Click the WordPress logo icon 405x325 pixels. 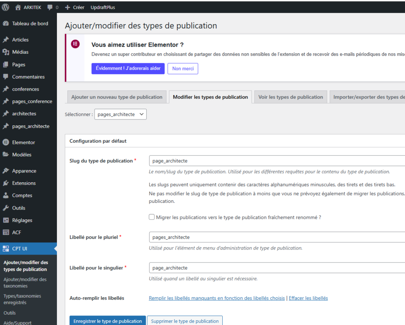[x=6, y=7]
